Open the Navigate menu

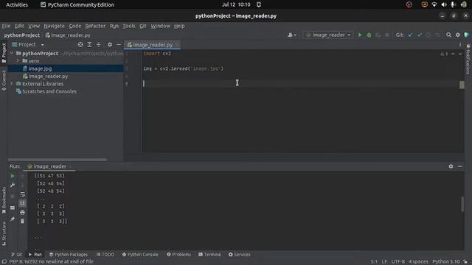click(54, 26)
